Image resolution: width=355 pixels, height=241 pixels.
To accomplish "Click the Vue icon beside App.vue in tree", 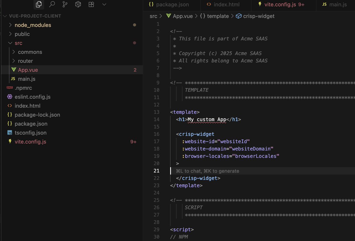I will (13, 70).
